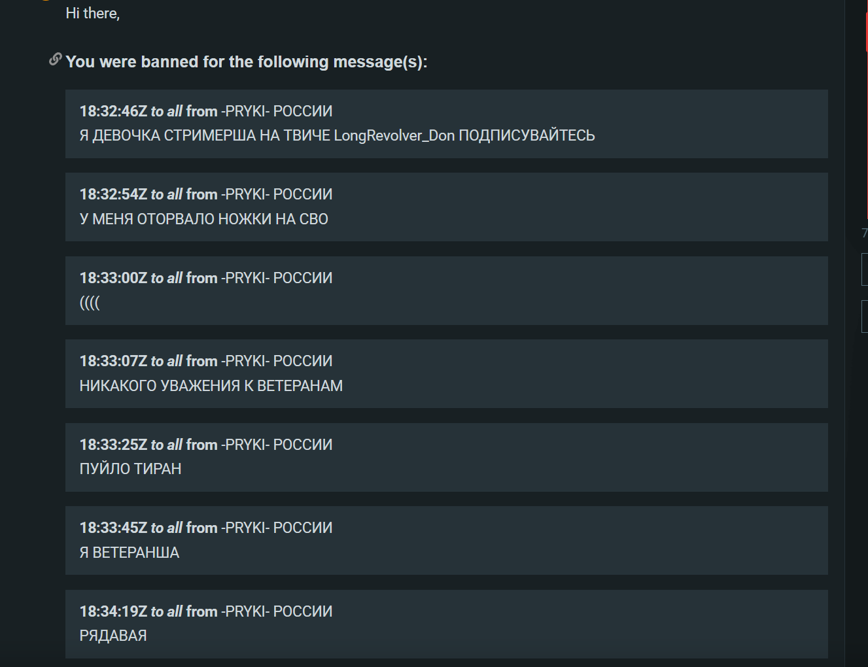Click the 18:32:46Z timestamp

click(x=113, y=111)
